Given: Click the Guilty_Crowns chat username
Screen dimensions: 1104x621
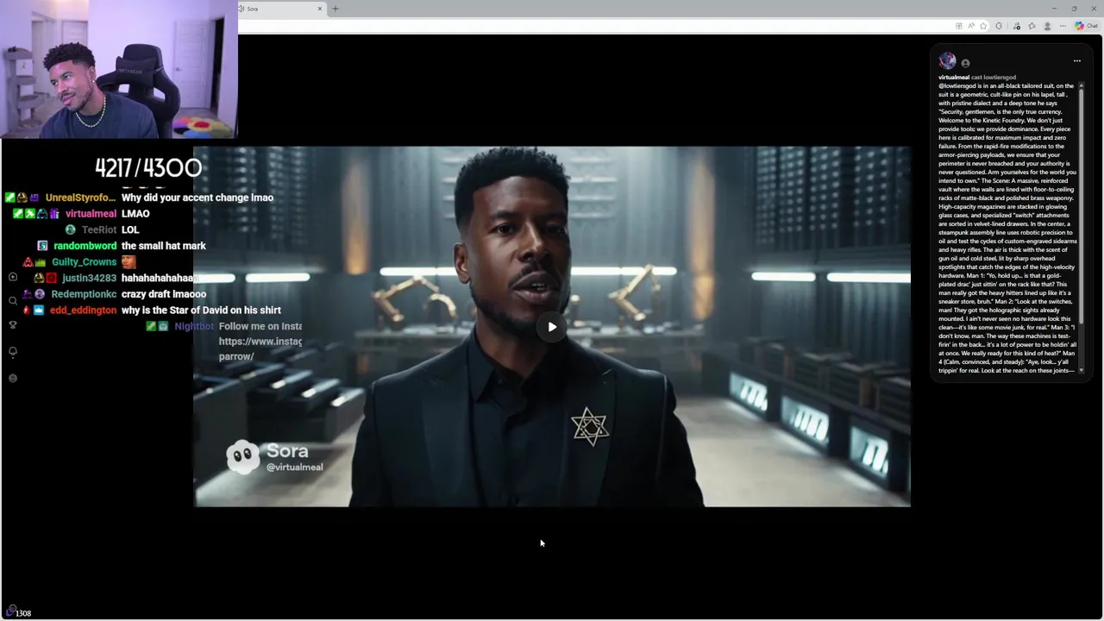Looking at the screenshot, I should (84, 262).
